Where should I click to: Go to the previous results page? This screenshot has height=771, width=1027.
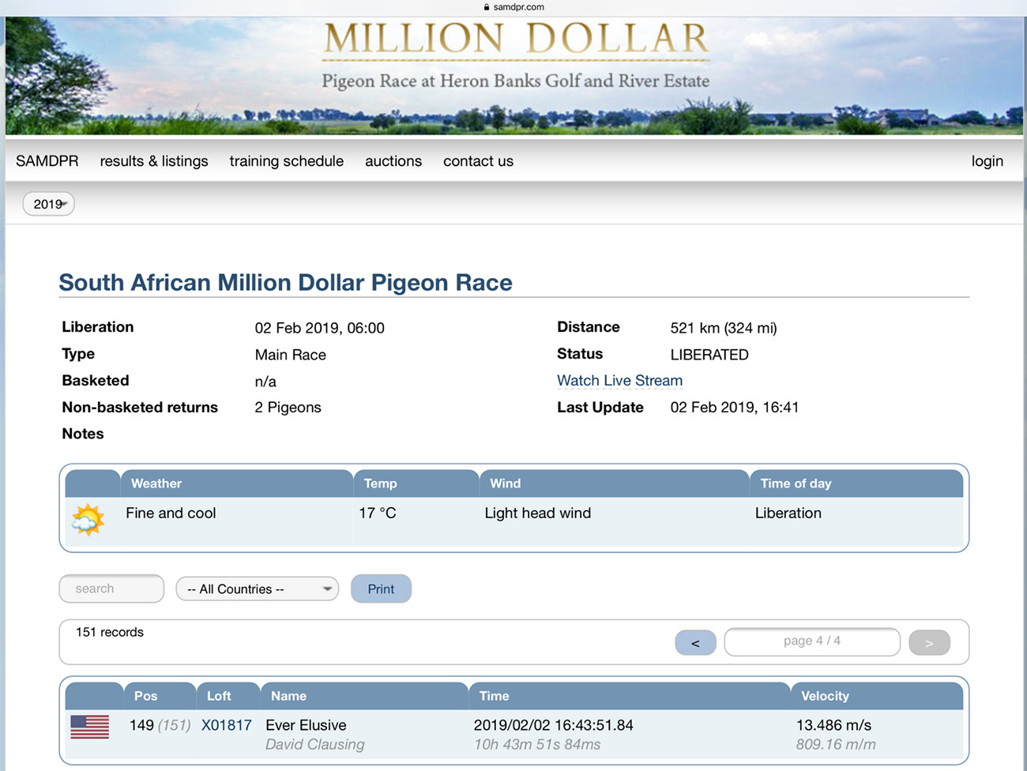click(695, 643)
